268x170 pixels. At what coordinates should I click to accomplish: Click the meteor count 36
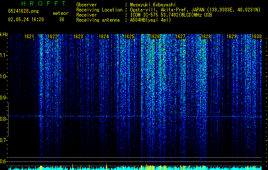click(62, 20)
